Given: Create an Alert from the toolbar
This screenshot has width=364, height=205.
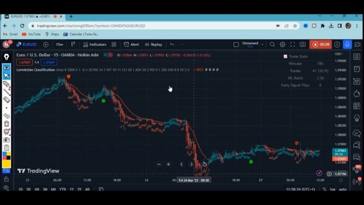Looking at the screenshot, I should 131,44.
